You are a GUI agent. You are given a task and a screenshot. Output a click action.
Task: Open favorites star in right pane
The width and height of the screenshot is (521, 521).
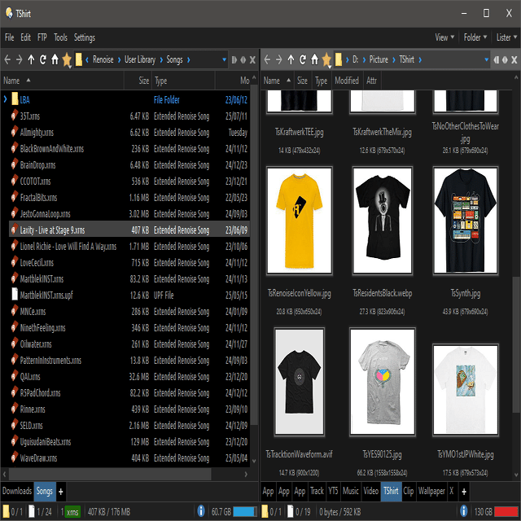(326, 59)
